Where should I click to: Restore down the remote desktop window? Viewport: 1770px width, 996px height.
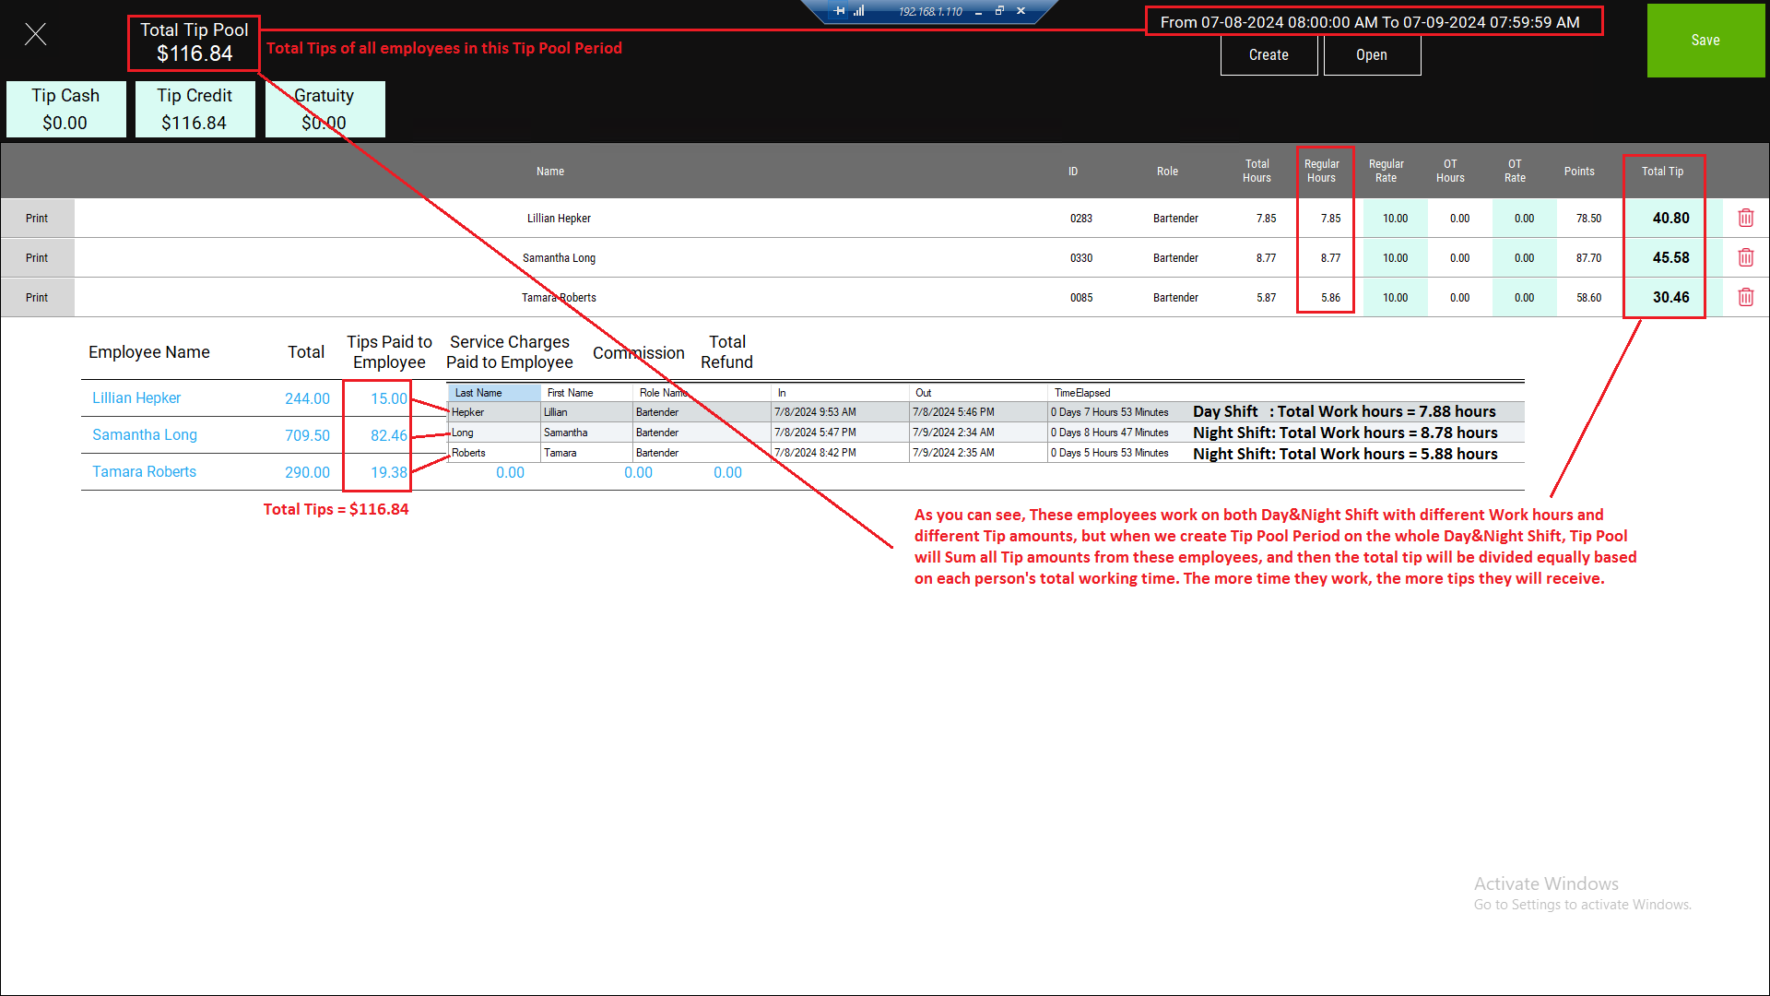(999, 11)
